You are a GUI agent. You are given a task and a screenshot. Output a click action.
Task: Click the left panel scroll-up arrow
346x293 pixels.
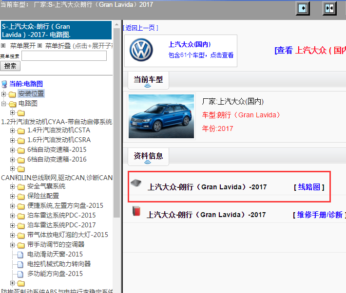[x=117, y=24]
